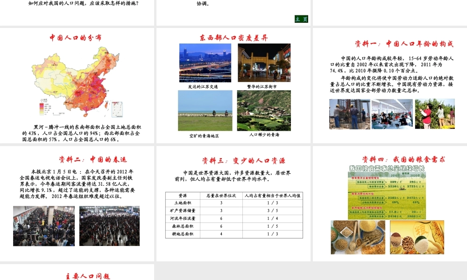Select paragraph beginning 中国的人口年龄构成较年轻
467x280 pixels.
tap(392, 64)
